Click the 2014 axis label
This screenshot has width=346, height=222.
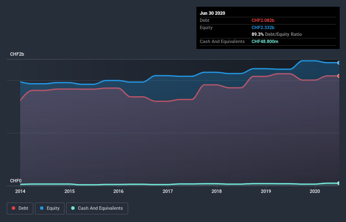pos(20,191)
